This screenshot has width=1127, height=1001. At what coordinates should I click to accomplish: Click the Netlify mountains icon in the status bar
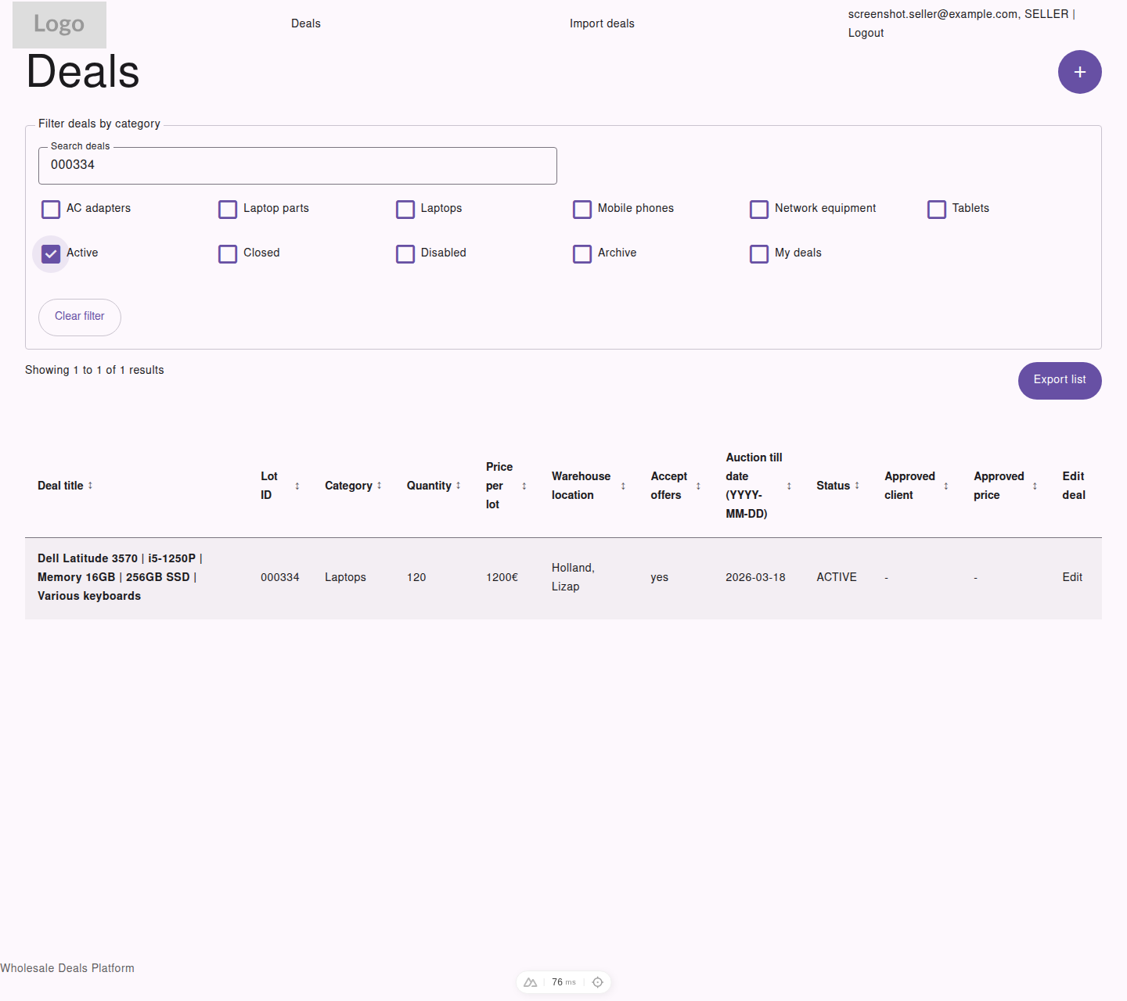point(530,982)
